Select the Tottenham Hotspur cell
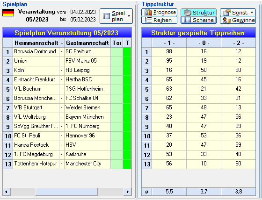Screen dimensions: 262x200 [36, 164]
